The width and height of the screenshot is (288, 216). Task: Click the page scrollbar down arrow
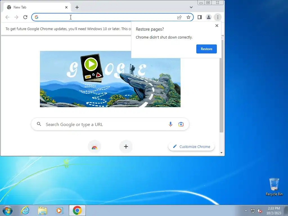tap(221, 153)
